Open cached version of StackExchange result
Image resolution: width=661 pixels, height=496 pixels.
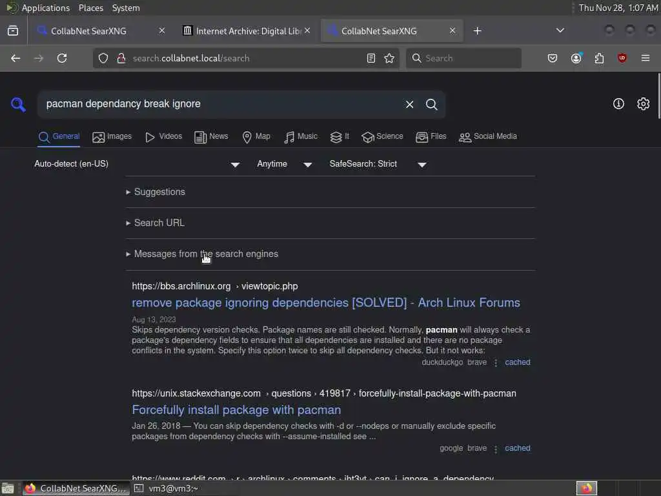tap(518, 448)
